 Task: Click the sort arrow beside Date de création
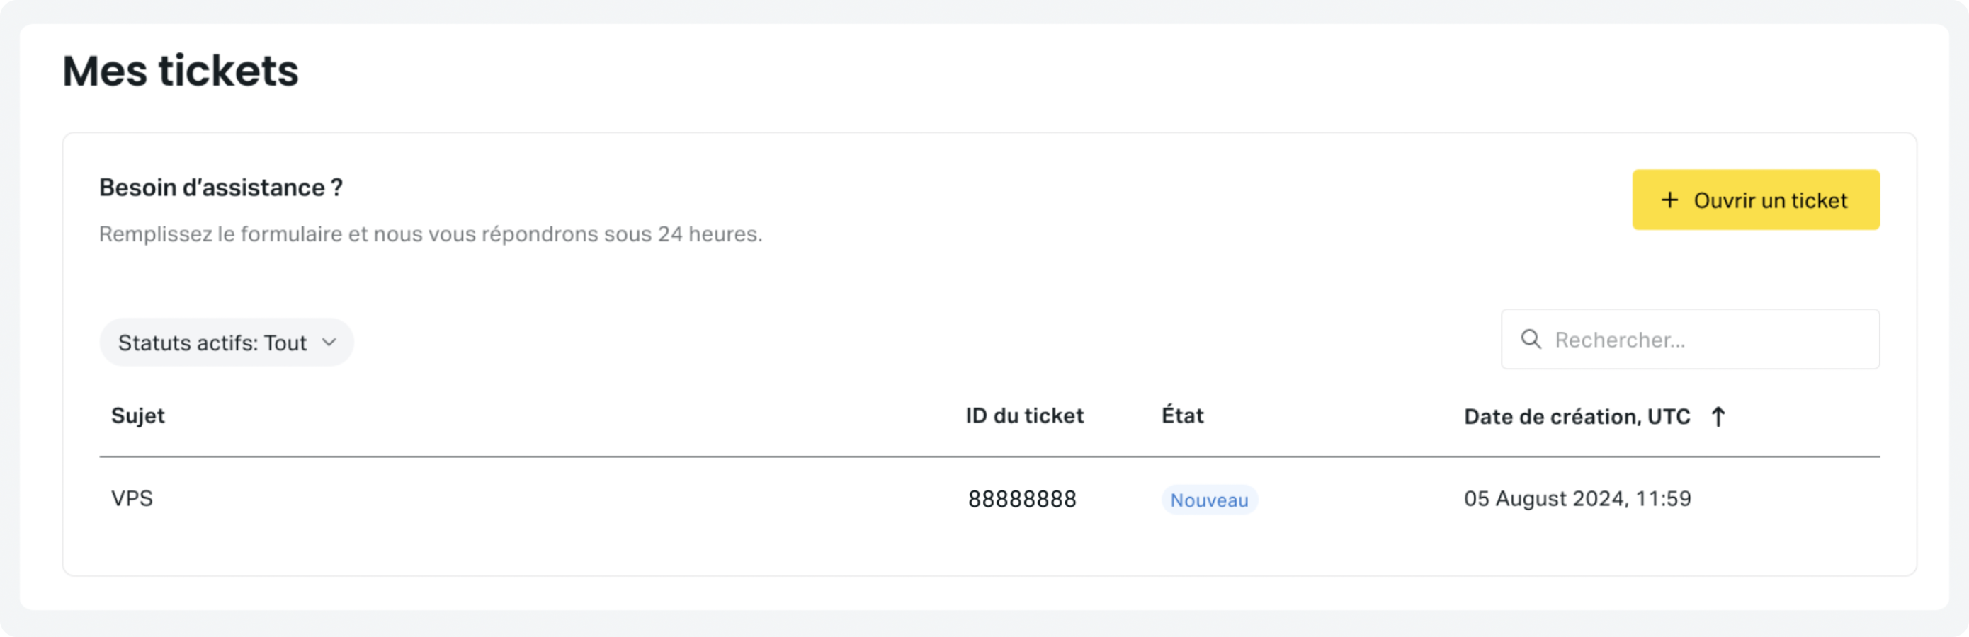(1718, 417)
